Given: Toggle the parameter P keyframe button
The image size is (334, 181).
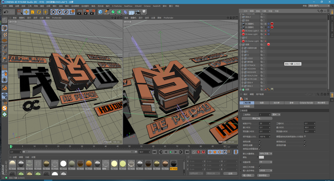Looking at the screenshot, I should 224,152.
